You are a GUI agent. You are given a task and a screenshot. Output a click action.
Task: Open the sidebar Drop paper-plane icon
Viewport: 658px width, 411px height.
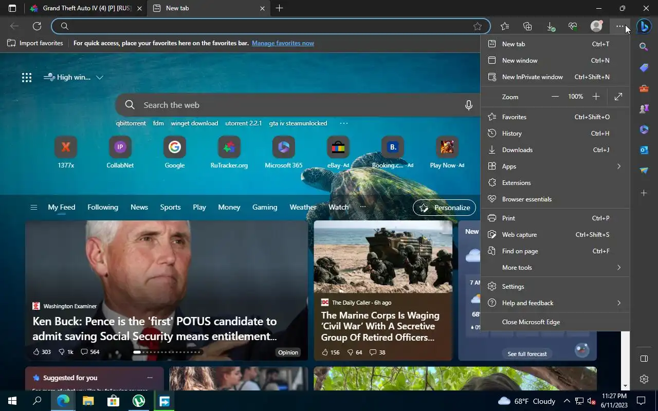[x=644, y=171]
